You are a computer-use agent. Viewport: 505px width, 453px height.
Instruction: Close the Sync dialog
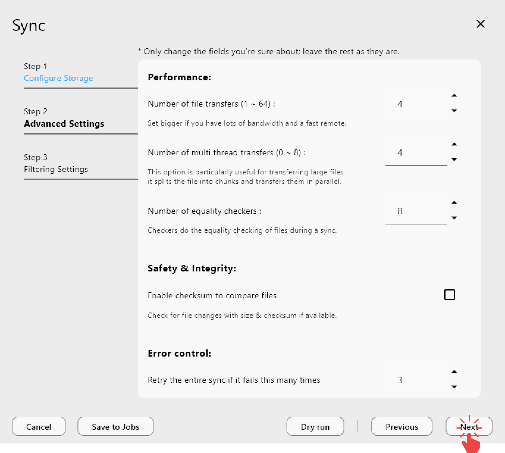[481, 24]
